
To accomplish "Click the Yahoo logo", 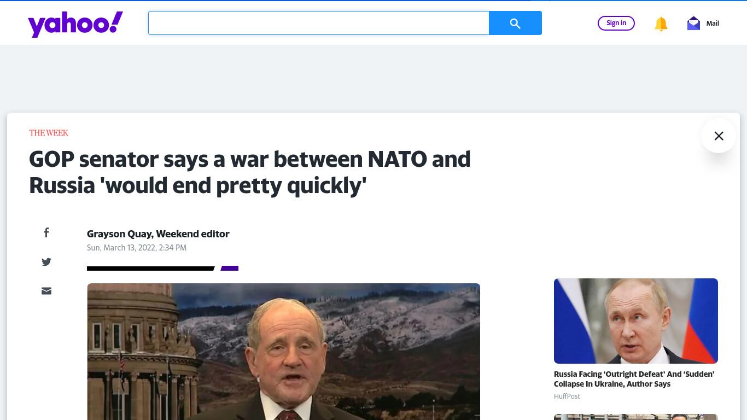I will pyautogui.click(x=75, y=24).
